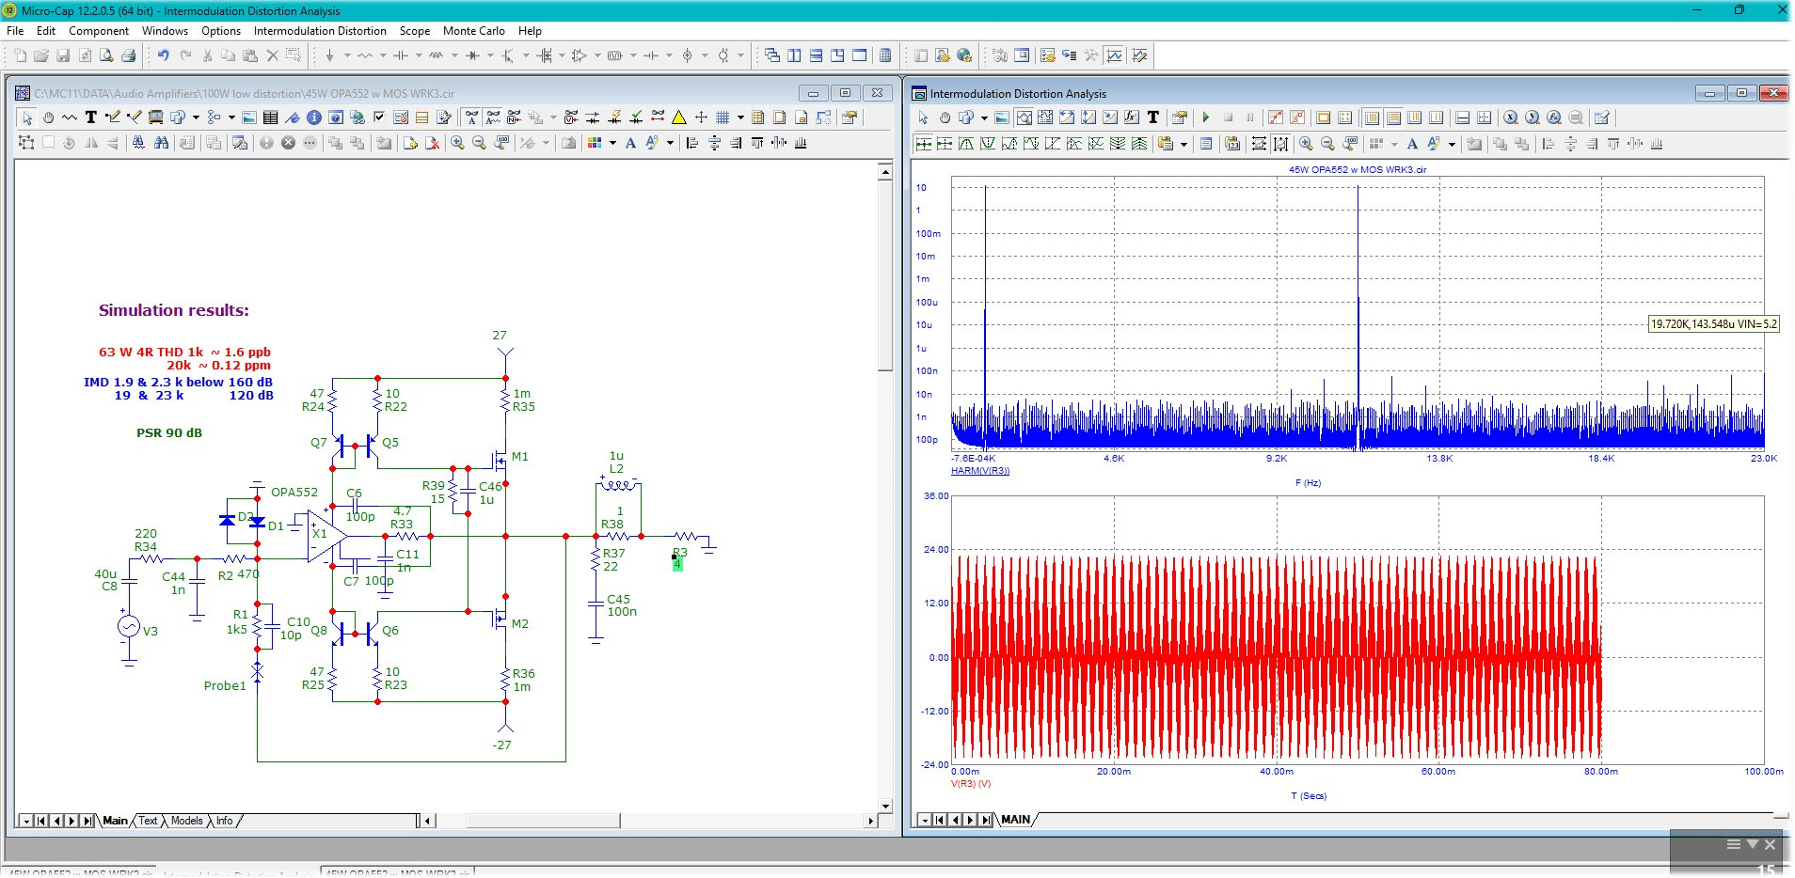This screenshot has width=1795, height=878.
Task: Select the wire drawing tool in schematic toolbar
Action: point(113,118)
